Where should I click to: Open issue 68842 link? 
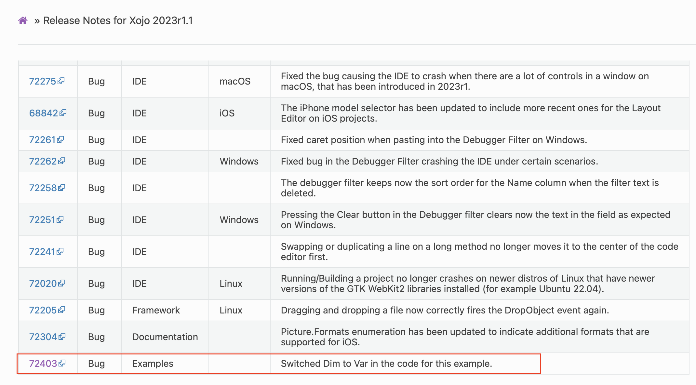click(44, 113)
